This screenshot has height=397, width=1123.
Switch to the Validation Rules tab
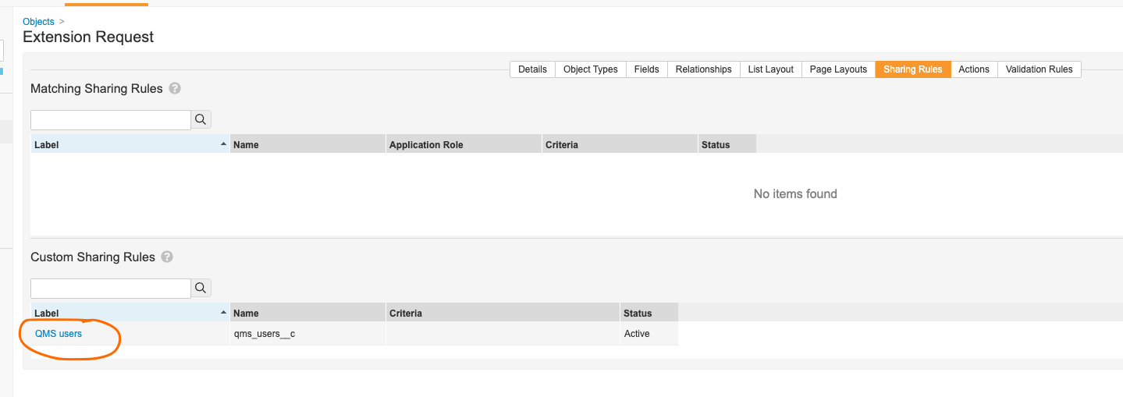click(1039, 69)
